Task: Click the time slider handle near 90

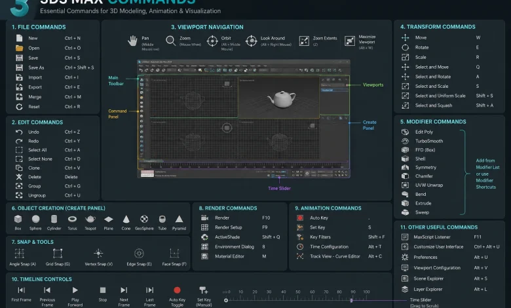Action: [x=351, y=300]
